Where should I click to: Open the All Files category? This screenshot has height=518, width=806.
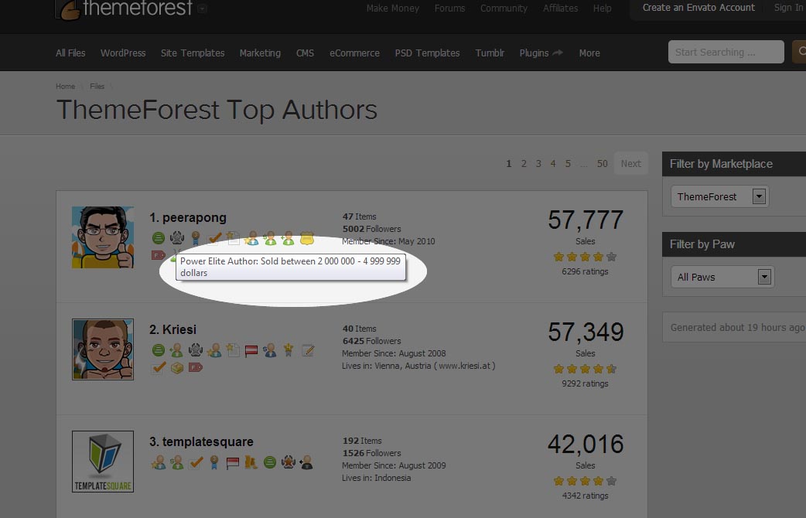point(70,53)
